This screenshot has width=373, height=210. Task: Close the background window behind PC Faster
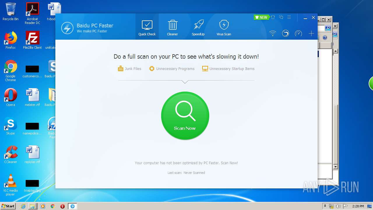tap(329, 20)
